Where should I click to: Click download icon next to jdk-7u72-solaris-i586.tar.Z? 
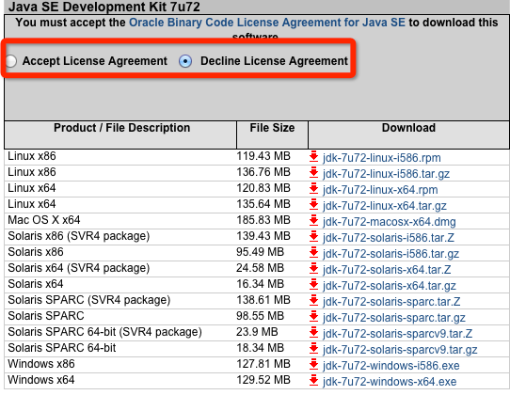pos(313,236)
